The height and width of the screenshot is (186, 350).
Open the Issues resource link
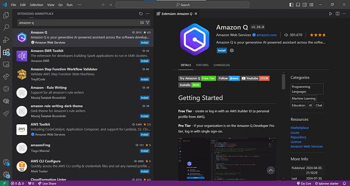(x=295, y=133)
